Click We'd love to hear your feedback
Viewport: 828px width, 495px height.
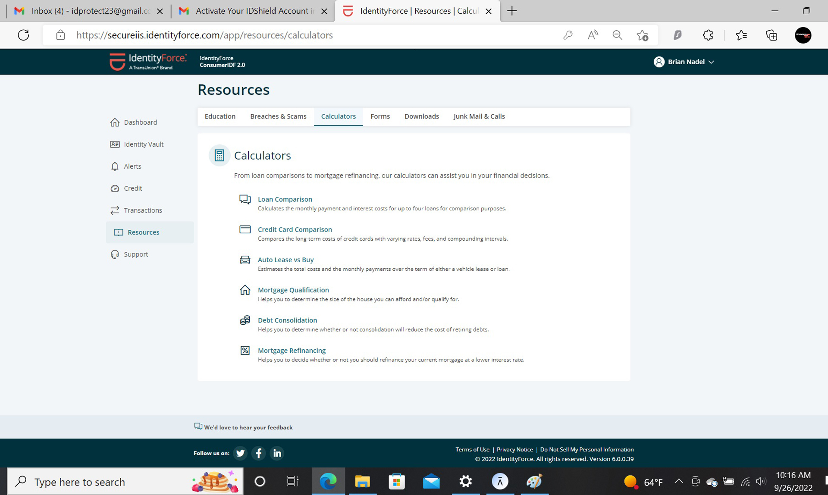point(248,427)
